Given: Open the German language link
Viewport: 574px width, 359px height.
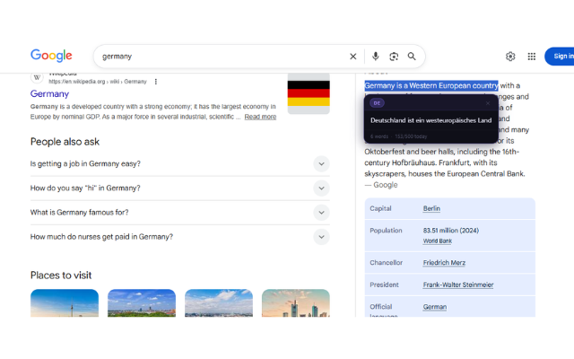Looking at the screenshot, I should (x=434, y=307).
